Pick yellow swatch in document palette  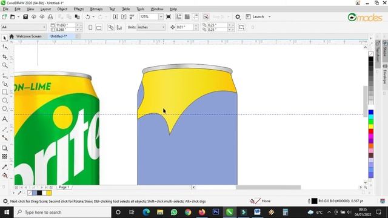tap(49, 193)
